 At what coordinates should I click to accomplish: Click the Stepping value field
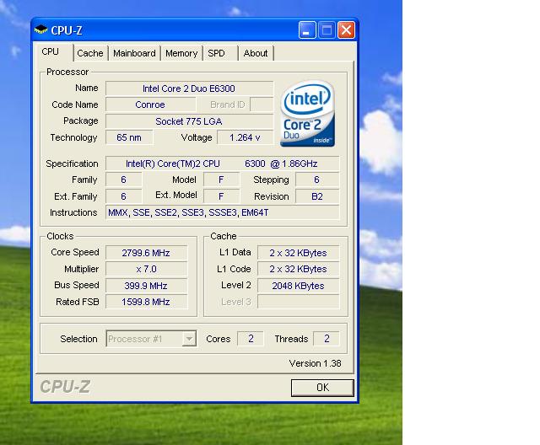[317, 180]
